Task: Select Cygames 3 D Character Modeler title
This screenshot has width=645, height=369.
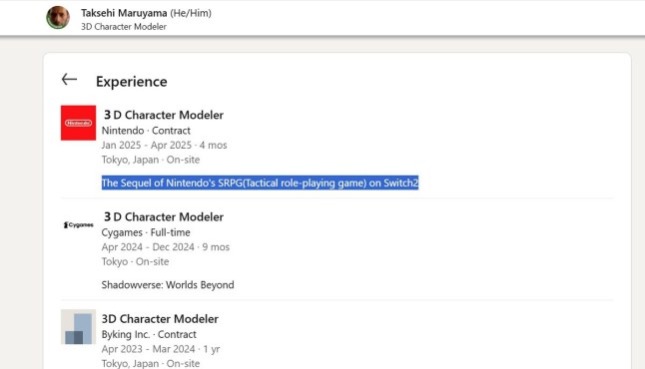Action: (x=164, y=217)
